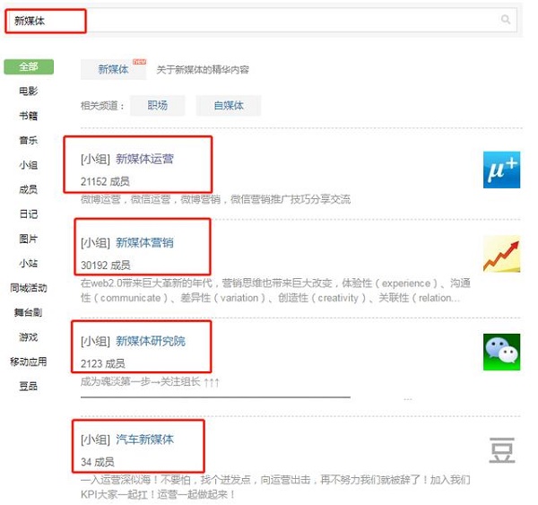Filter results by 电影
The image size is (538, 505).
click(29, 91)
